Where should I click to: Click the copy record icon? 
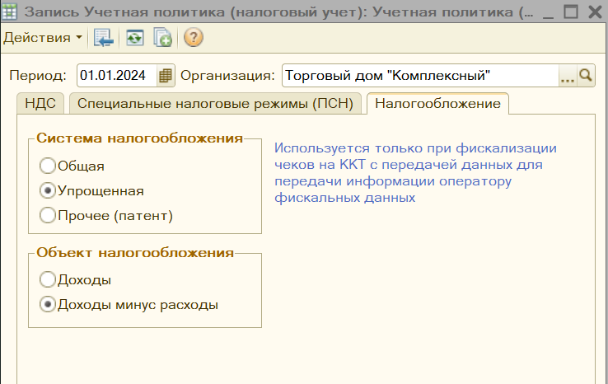click(x=162, y=38)
